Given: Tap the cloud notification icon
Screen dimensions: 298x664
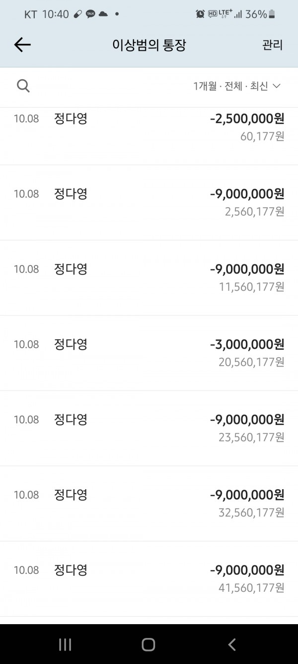Looking at the screenshot, I should coord(103,14).
